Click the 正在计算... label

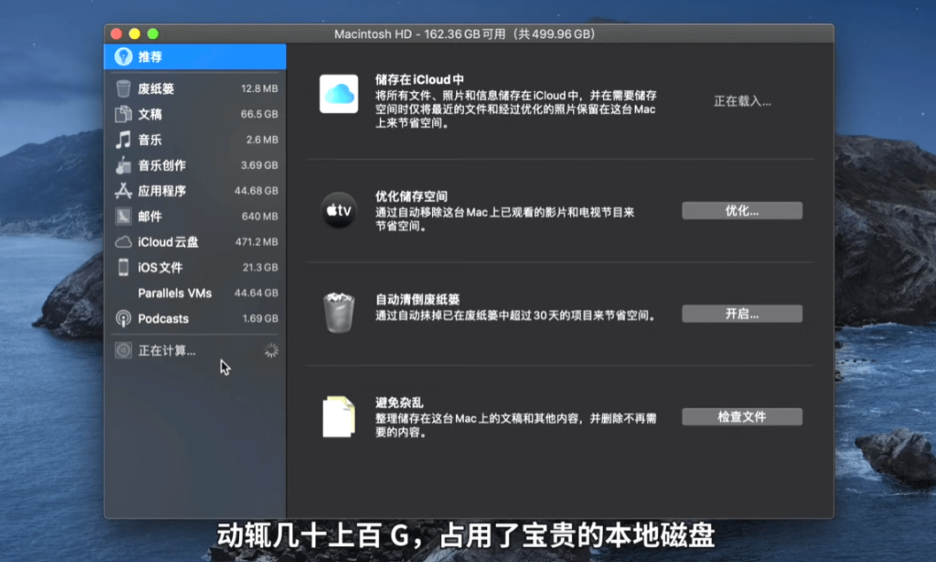(166, 350)
